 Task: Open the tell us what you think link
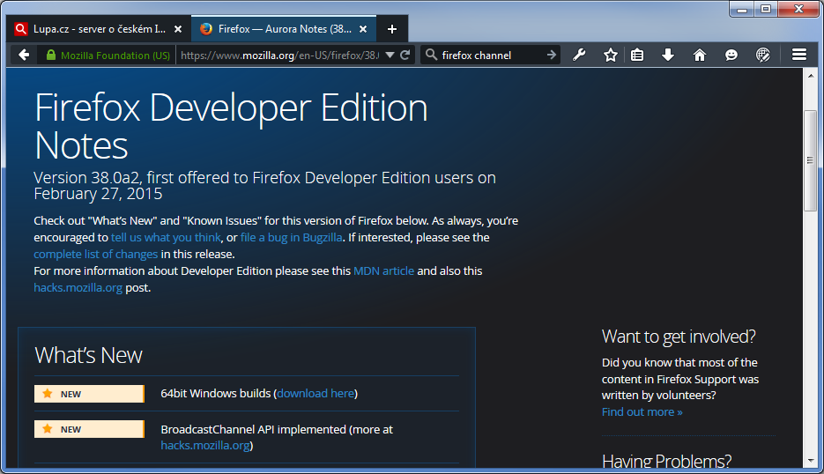166,238
